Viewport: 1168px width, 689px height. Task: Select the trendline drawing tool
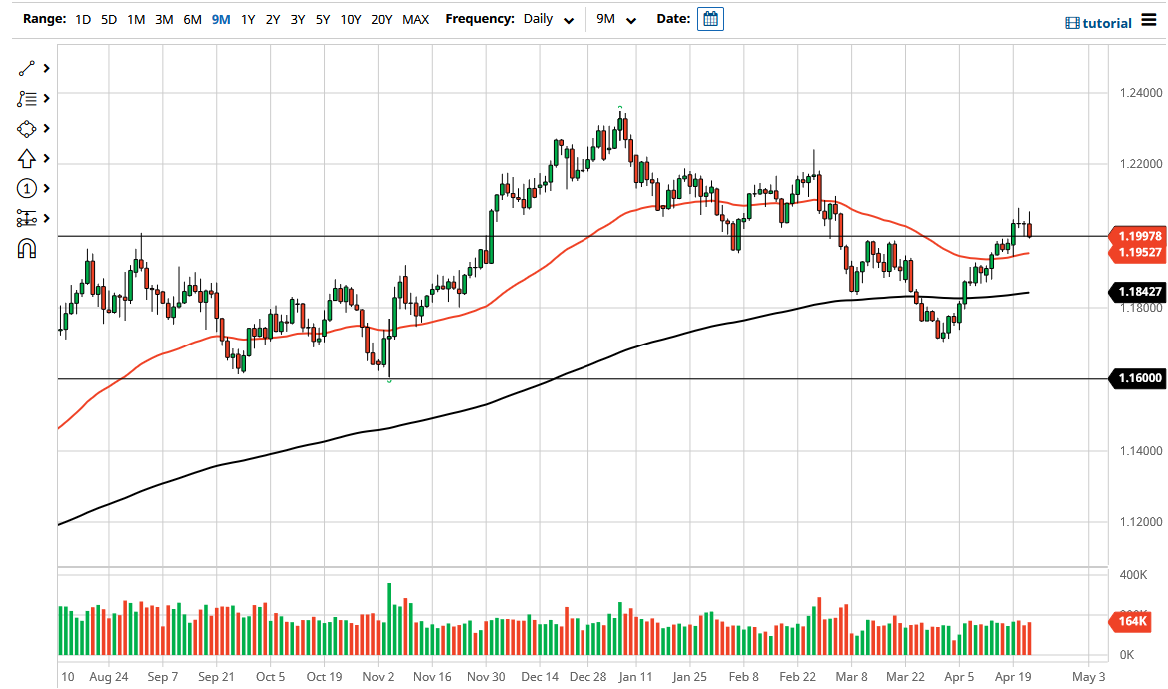tap(27, 68)
